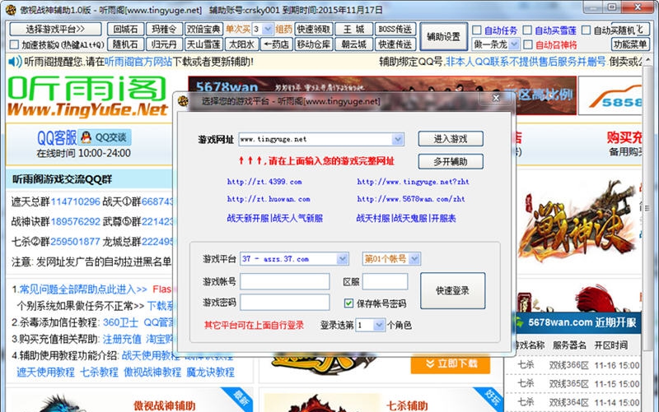Click the 游戏帐号 input field
This screenshot has width=659, height=412.
click(x=284, y=281)
